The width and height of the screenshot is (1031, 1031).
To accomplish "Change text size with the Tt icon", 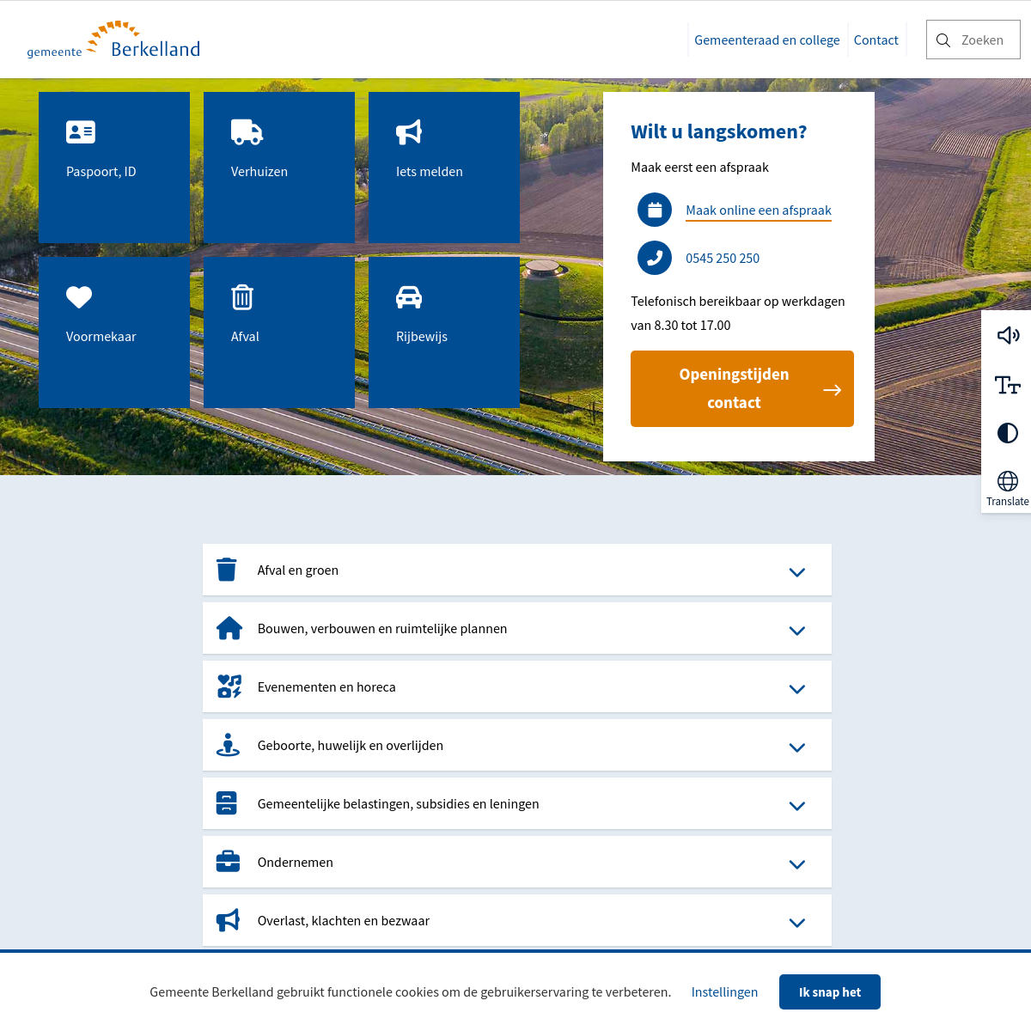I will tap(1008, 384).
